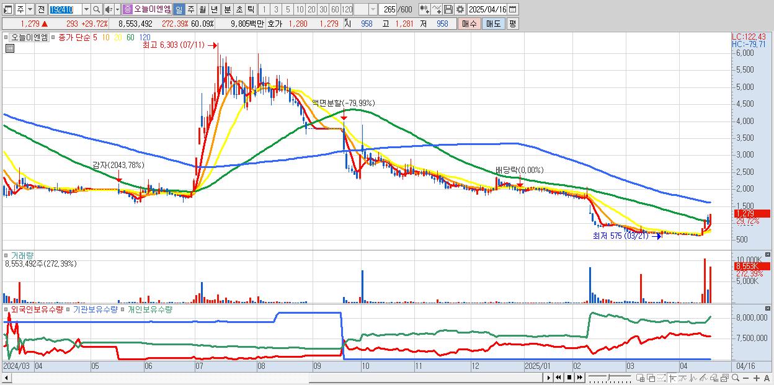Choose the 3 interval button
774x385 pixels.
pos(276,9)
